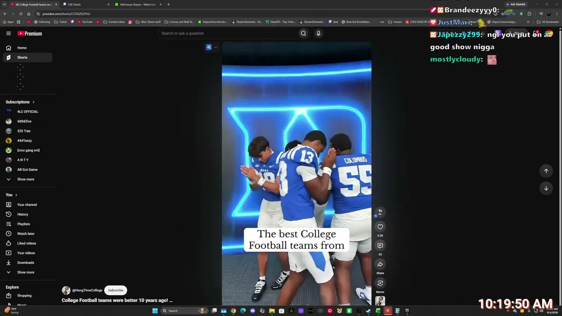Open Playlists in the sidebar
The image size is (562, 316).
click(28, 224)
